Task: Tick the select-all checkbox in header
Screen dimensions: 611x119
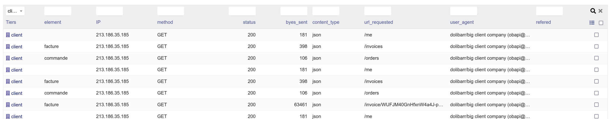Action: (x=601, y=23)
